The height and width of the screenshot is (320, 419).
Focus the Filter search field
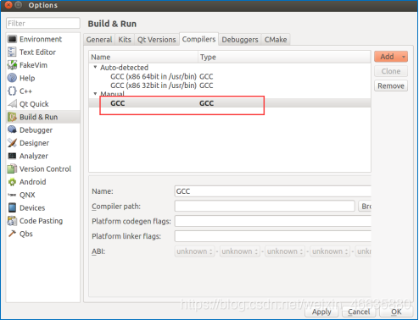click(x=43, y=23)
